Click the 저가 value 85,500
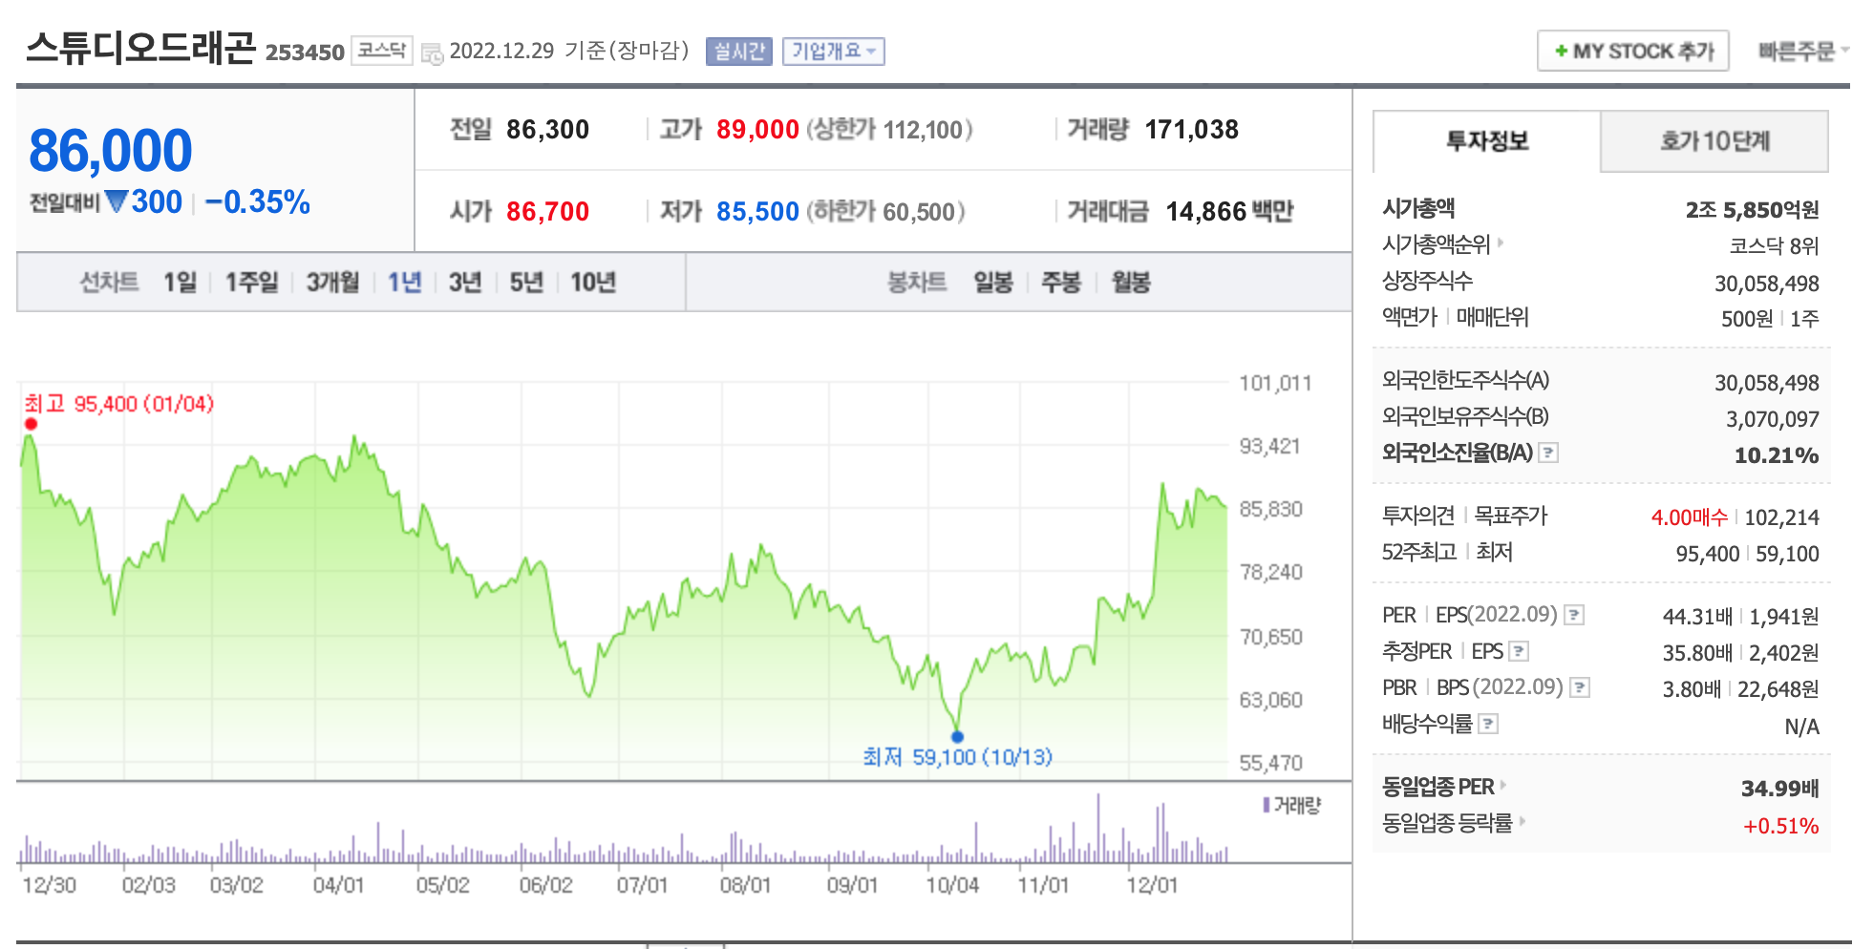Screen dimensions: 1874x949 click(x=757, y=212)
